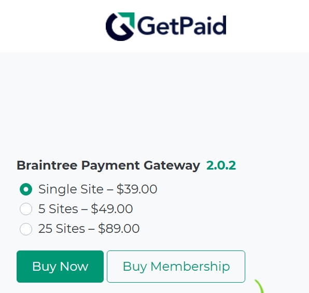The height and width of the screenshot is (293, 309).
Task: Click the Buy Membership button
Action: 176,267
